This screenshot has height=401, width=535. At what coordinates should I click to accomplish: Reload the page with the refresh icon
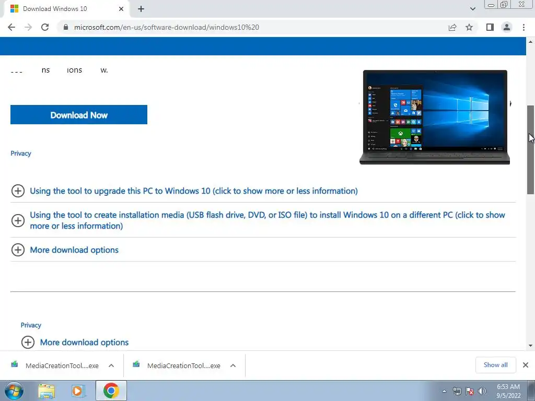(x=45, y=27)
